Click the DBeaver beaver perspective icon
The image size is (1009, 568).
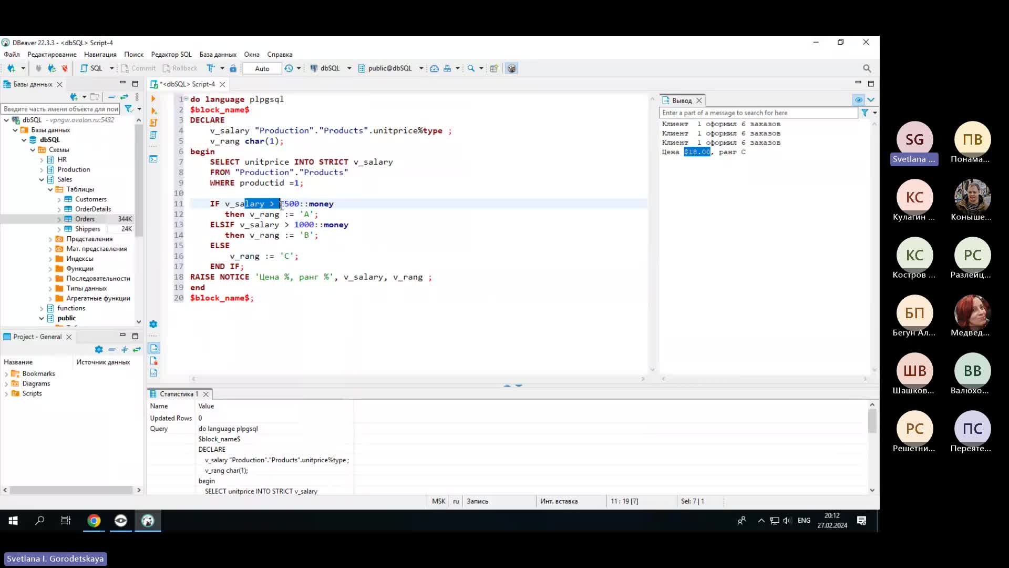point(511,68)
